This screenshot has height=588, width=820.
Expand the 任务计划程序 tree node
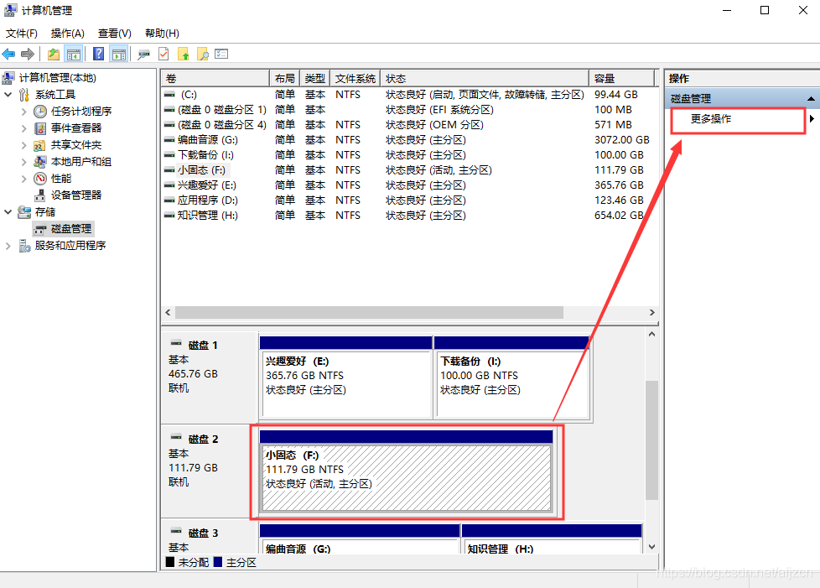(x=24, y=112)
